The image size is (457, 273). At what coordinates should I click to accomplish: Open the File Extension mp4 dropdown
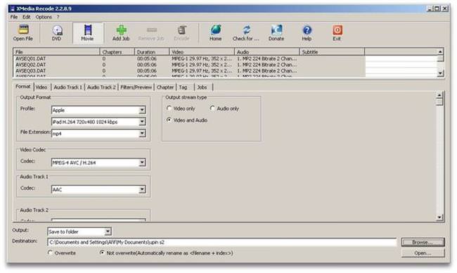click(98, 133)
